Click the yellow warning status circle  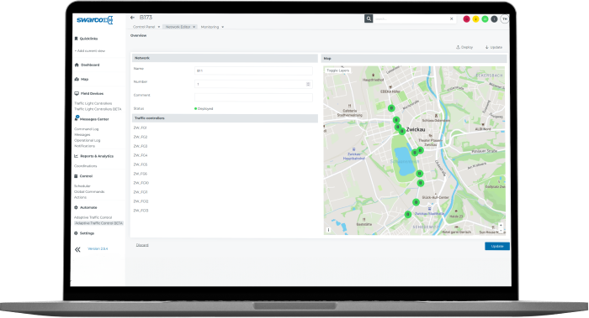click(x=476, y=19)
